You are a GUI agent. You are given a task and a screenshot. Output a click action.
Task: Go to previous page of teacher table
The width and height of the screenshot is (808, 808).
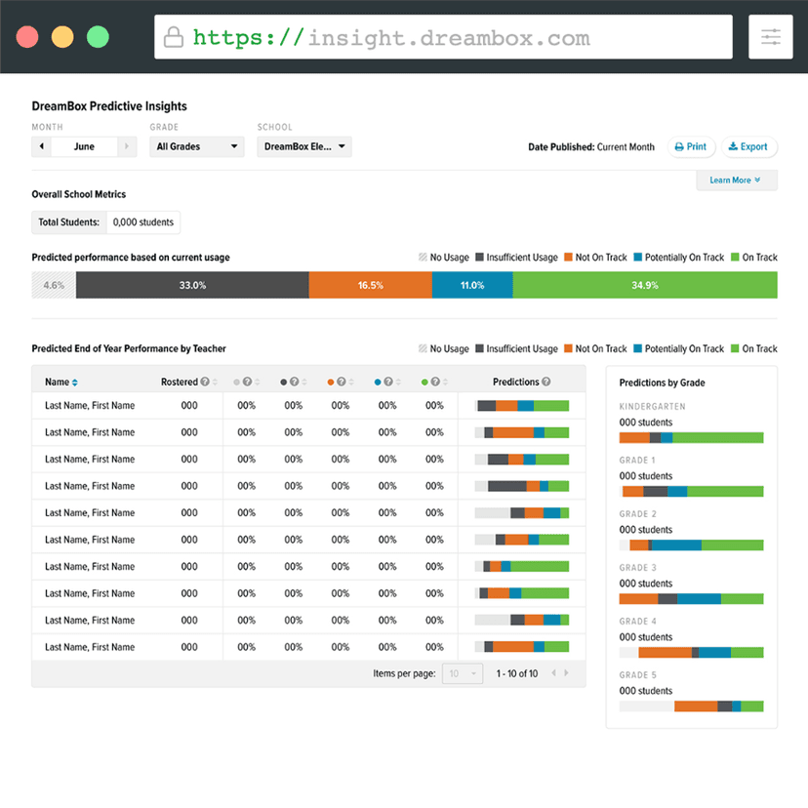pos(554,673)
